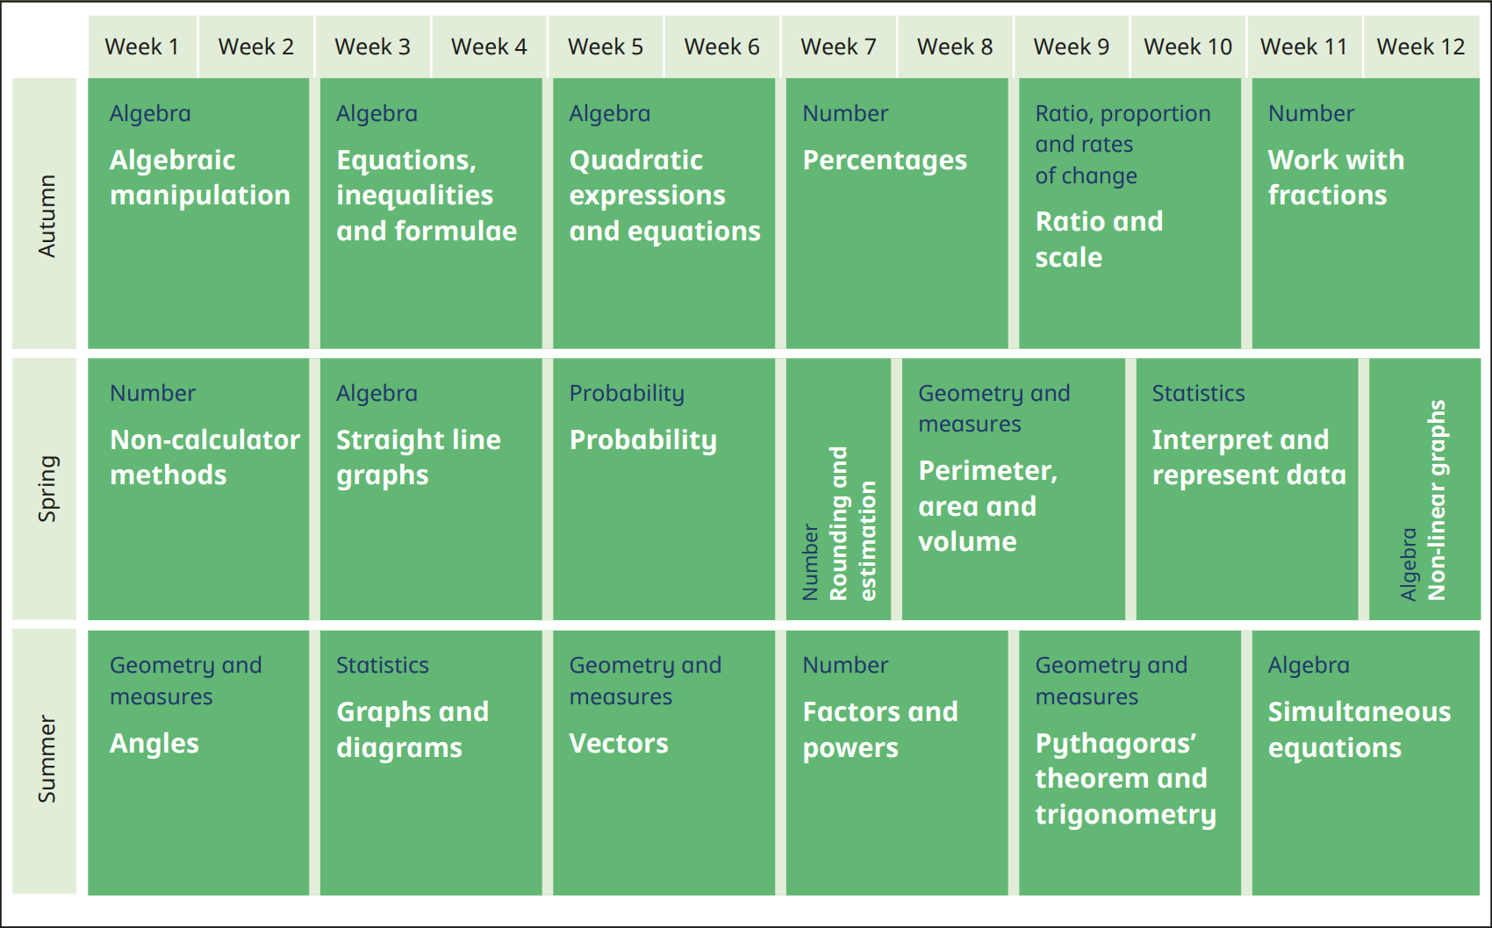Open Equations, inequalities and formulae unit

coord(430,213)
